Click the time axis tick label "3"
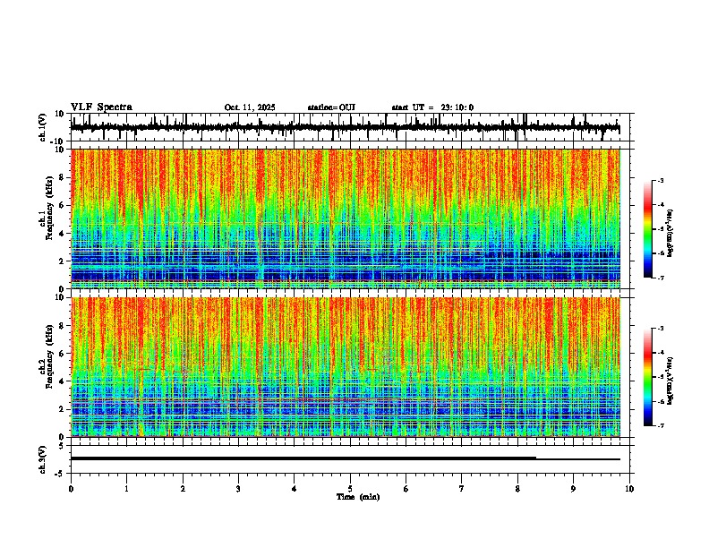The height and width of the screenshot is (548, 709). [238, 489]
